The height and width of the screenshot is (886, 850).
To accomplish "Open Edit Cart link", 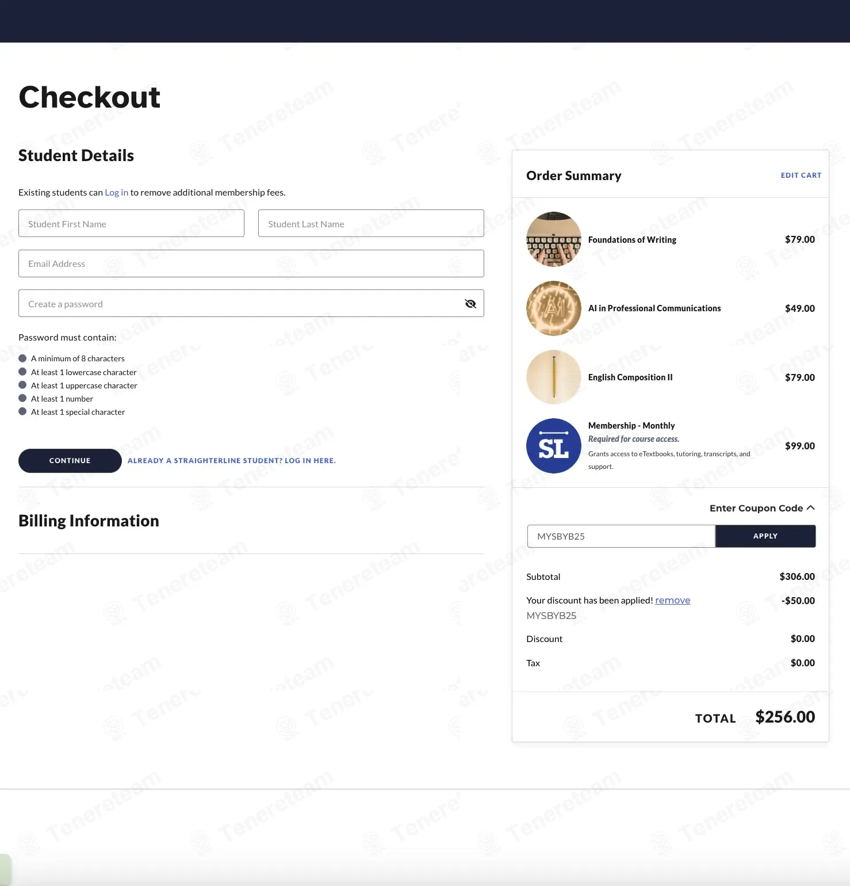I will pyautogui.click(x=801, y=175).
